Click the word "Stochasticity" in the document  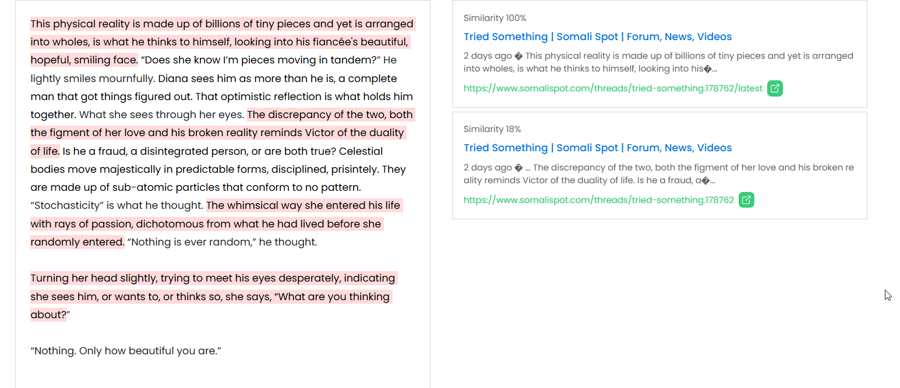pyautogui.click(x=68, y=205)
